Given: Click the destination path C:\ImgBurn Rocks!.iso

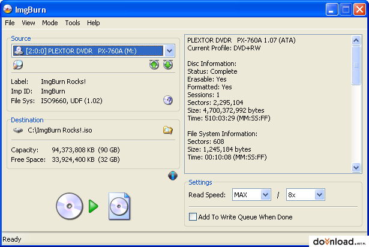Looking at the screenshot, I should [60, 130].
